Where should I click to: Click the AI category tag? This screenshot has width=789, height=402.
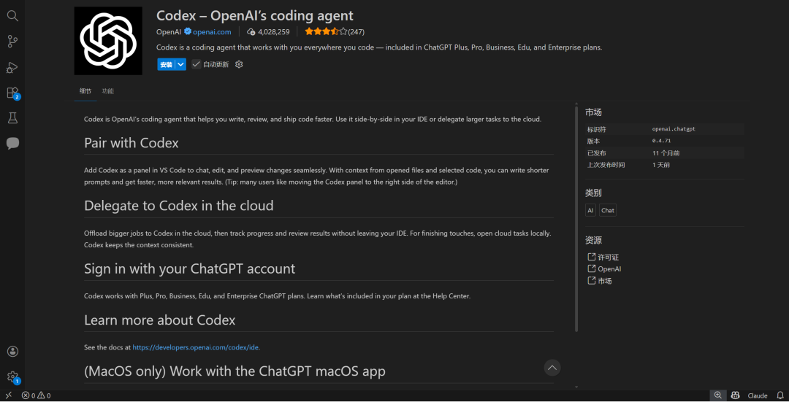[590, 211]
